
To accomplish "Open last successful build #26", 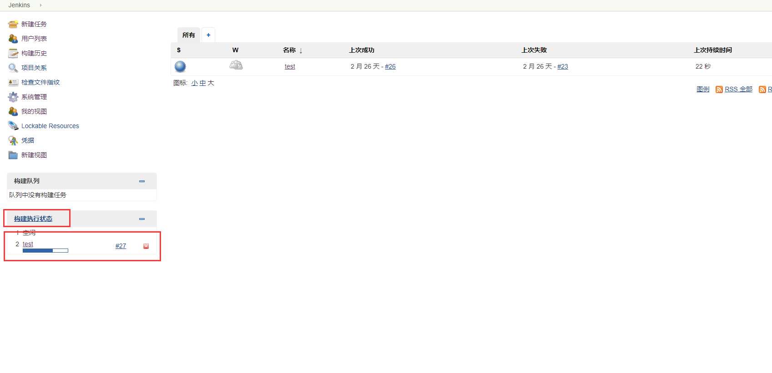I will click(390, 66).
